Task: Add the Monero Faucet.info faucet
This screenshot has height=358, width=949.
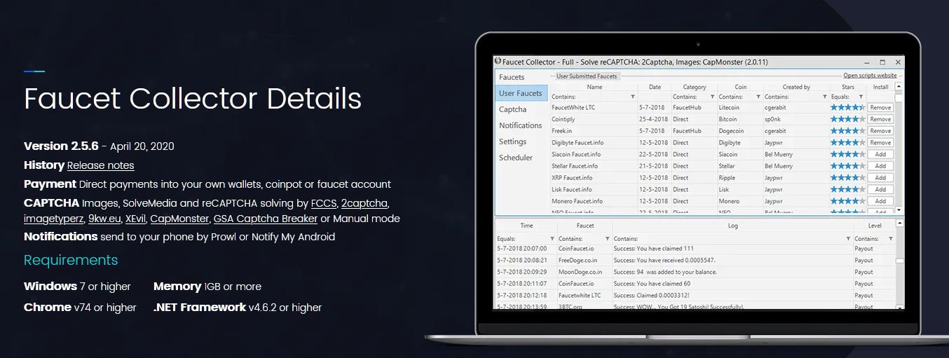Action: [x=880, y=201]
